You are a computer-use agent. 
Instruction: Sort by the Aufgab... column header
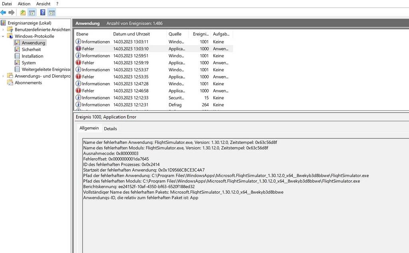coord(221,34)
